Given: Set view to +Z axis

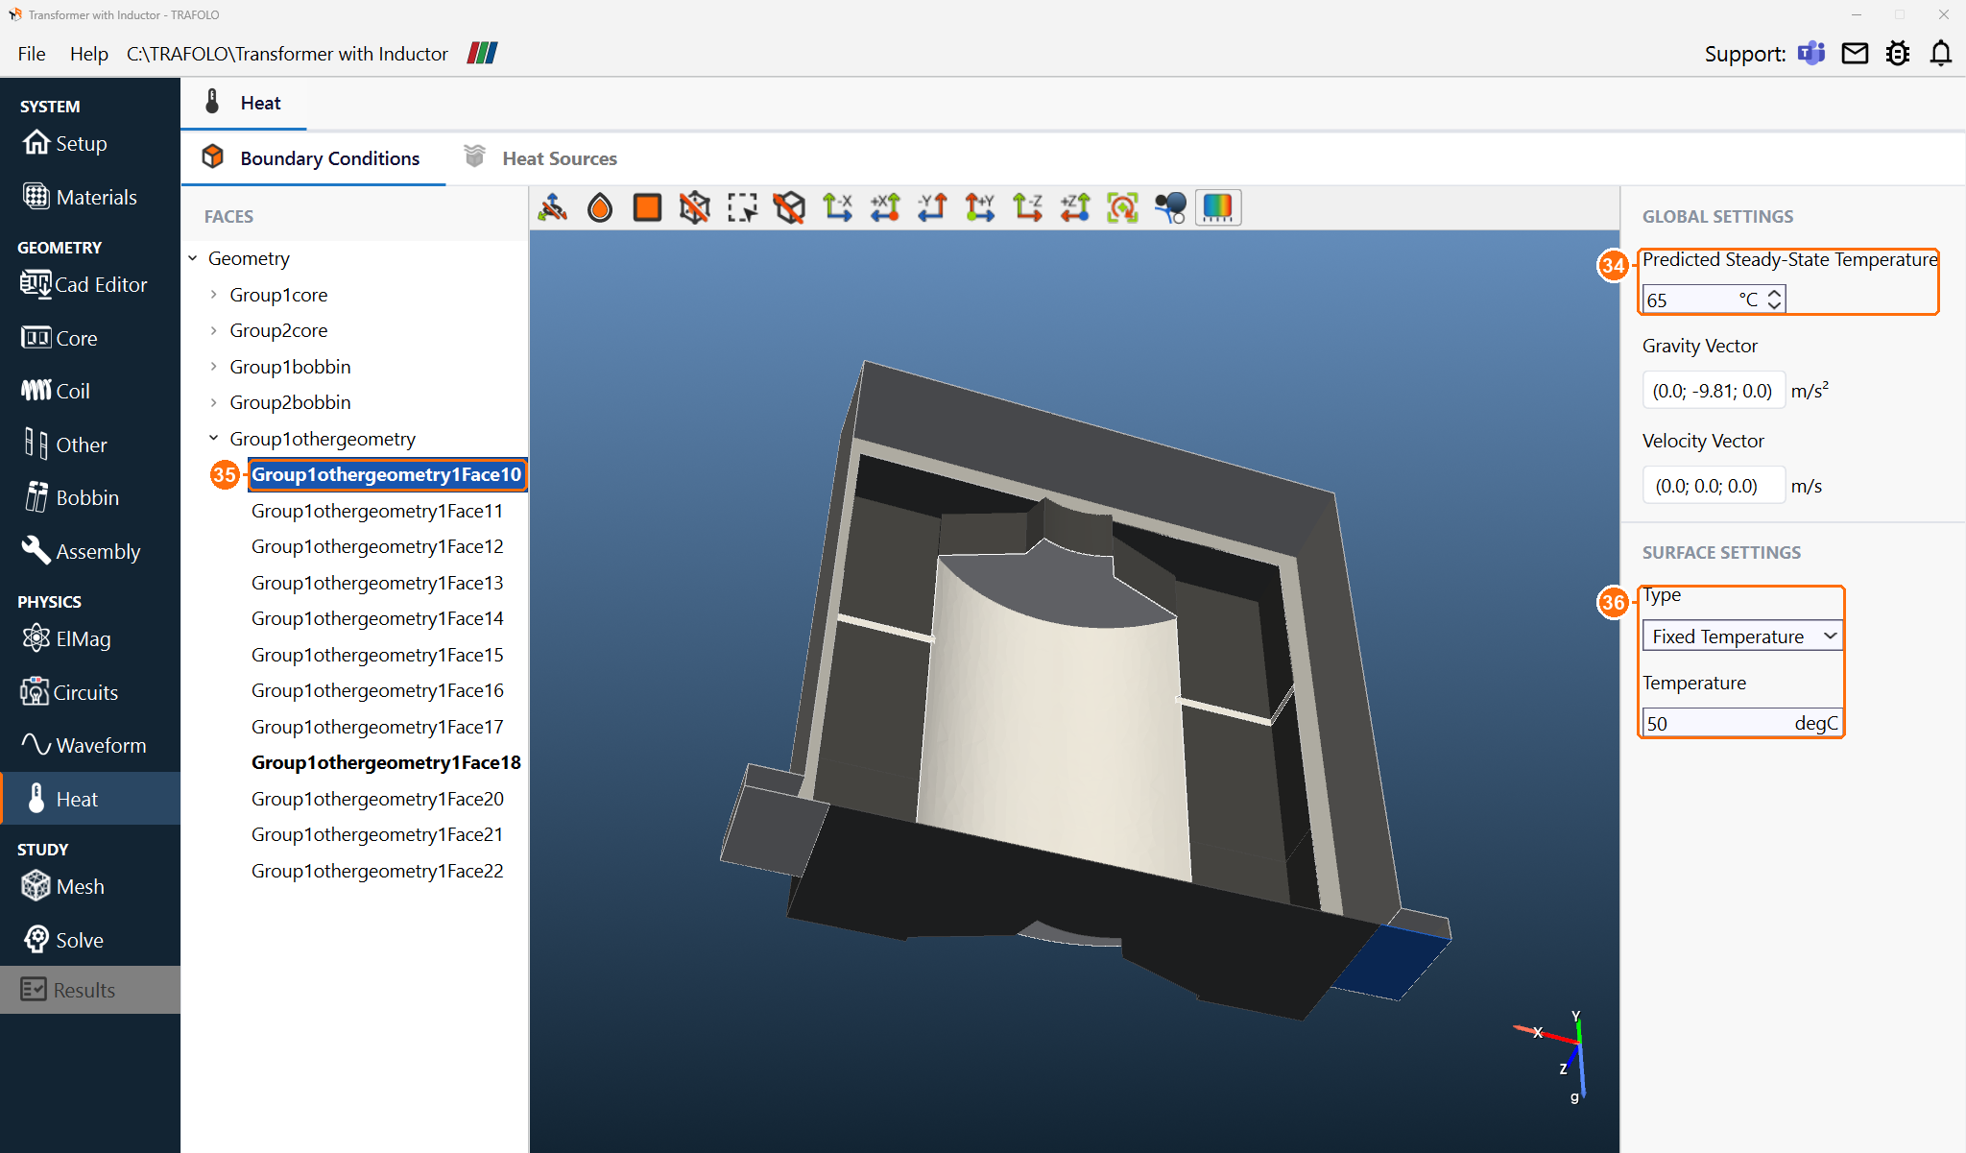Looking at the screenshot, I should [x=1075, y=207].
